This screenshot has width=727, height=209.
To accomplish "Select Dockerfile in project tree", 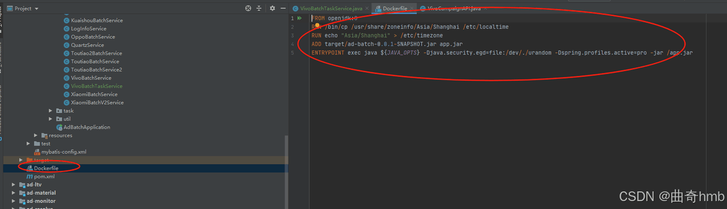I will [x=46, y=169].
